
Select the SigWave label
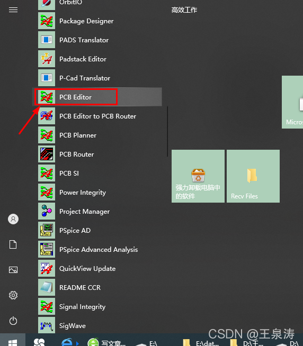pos(73,326)
